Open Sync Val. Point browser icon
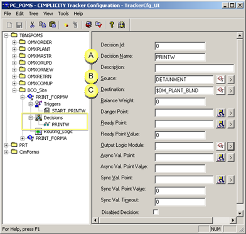The image size is (246, 234). click(220, 179)
